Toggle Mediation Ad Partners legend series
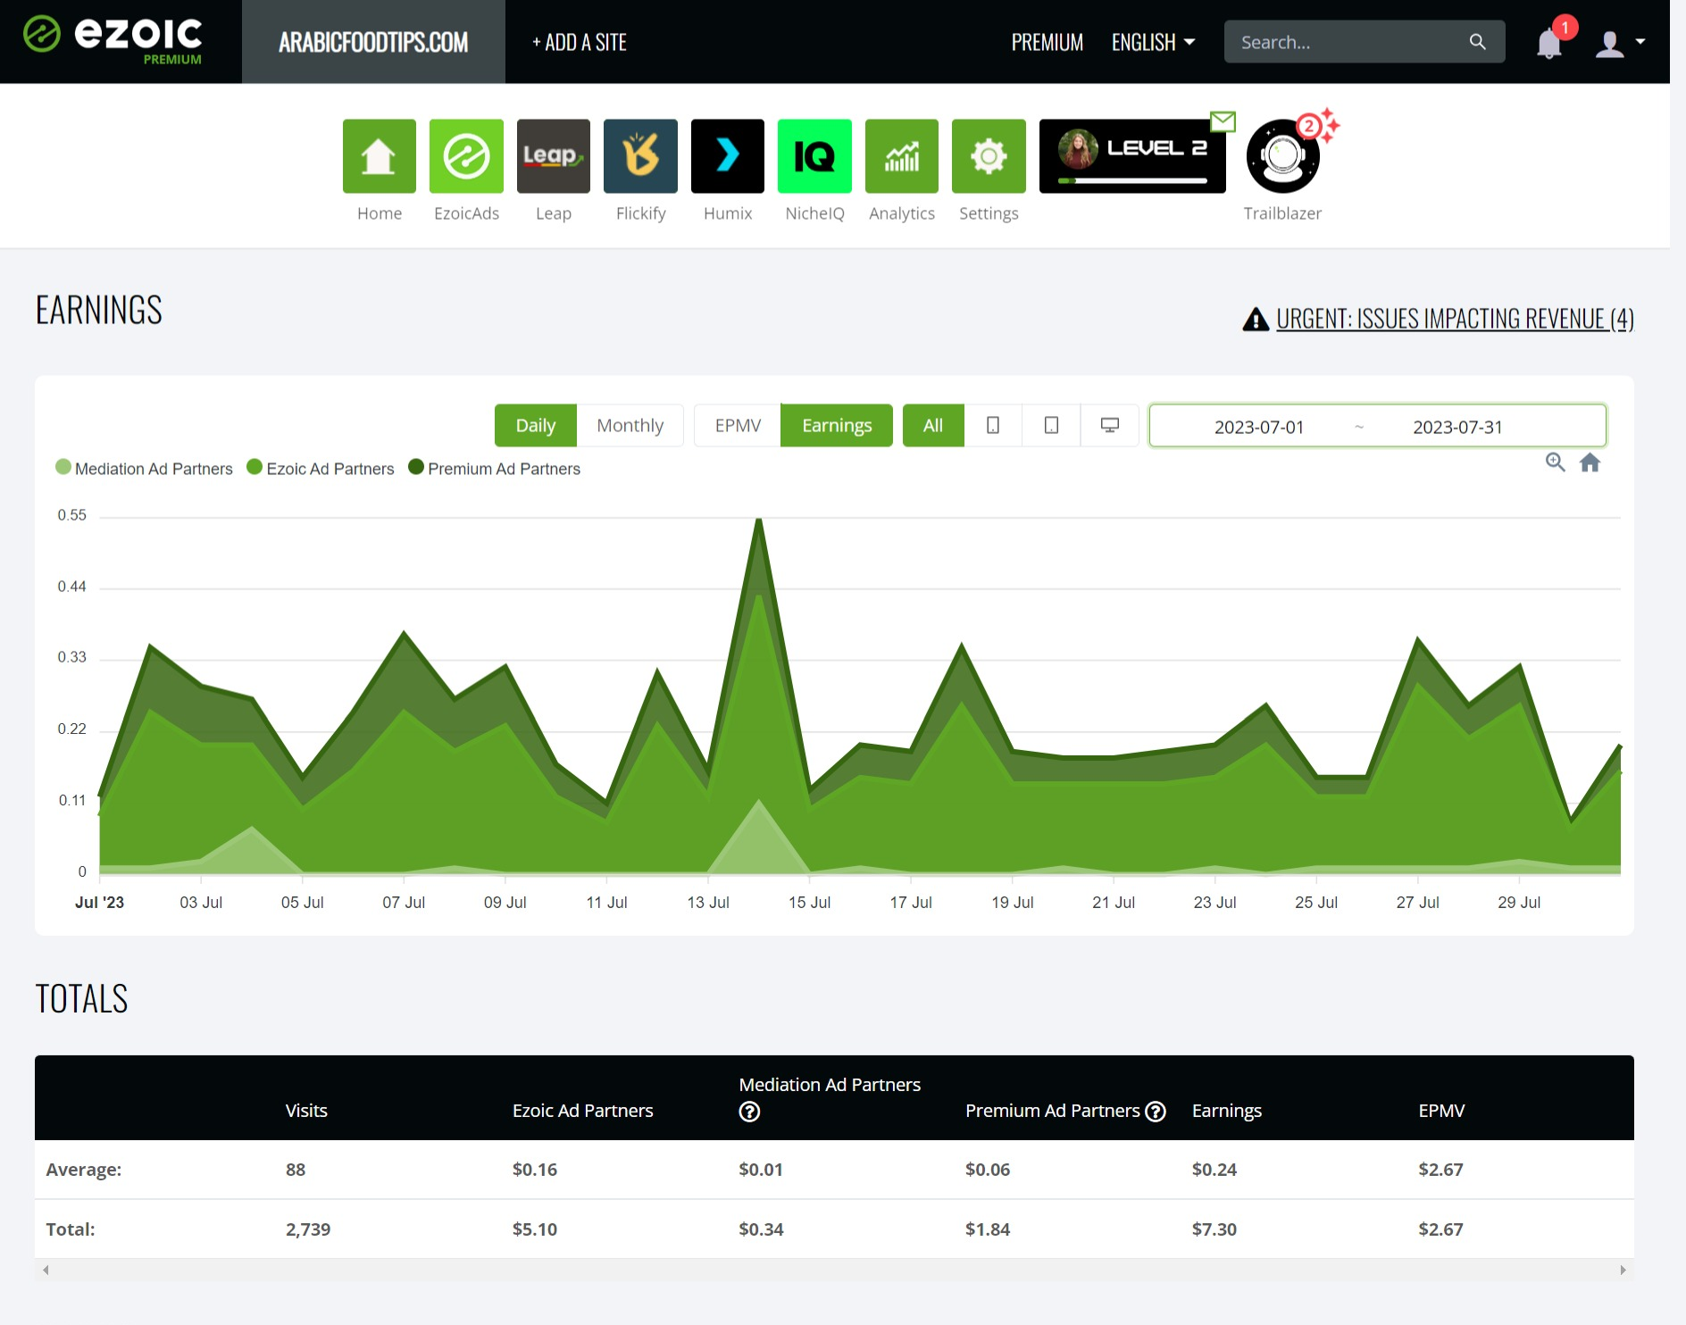The width and height of the screenshot is (1686, 1325). (x=144, y=469)
